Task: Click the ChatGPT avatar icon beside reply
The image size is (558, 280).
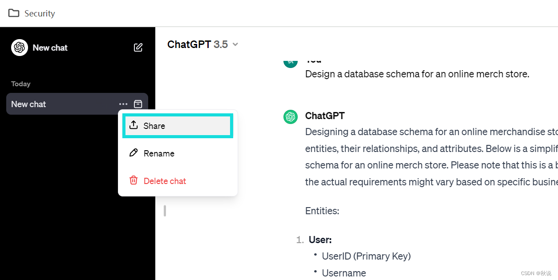Action: 291,116
